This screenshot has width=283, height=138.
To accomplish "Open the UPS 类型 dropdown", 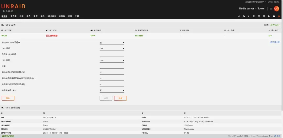I will [112, 60].
